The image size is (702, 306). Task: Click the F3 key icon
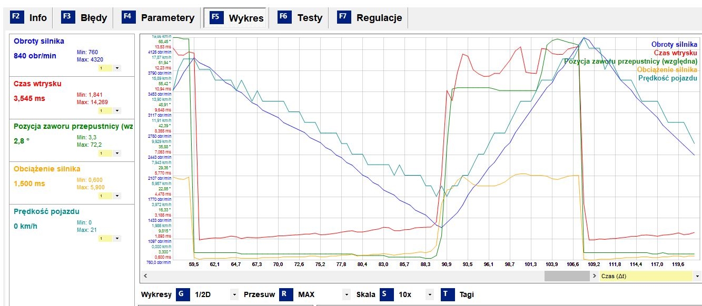click(x=68, y=17)
